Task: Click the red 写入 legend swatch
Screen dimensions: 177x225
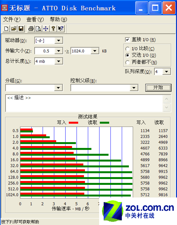Action: (73, 123)
